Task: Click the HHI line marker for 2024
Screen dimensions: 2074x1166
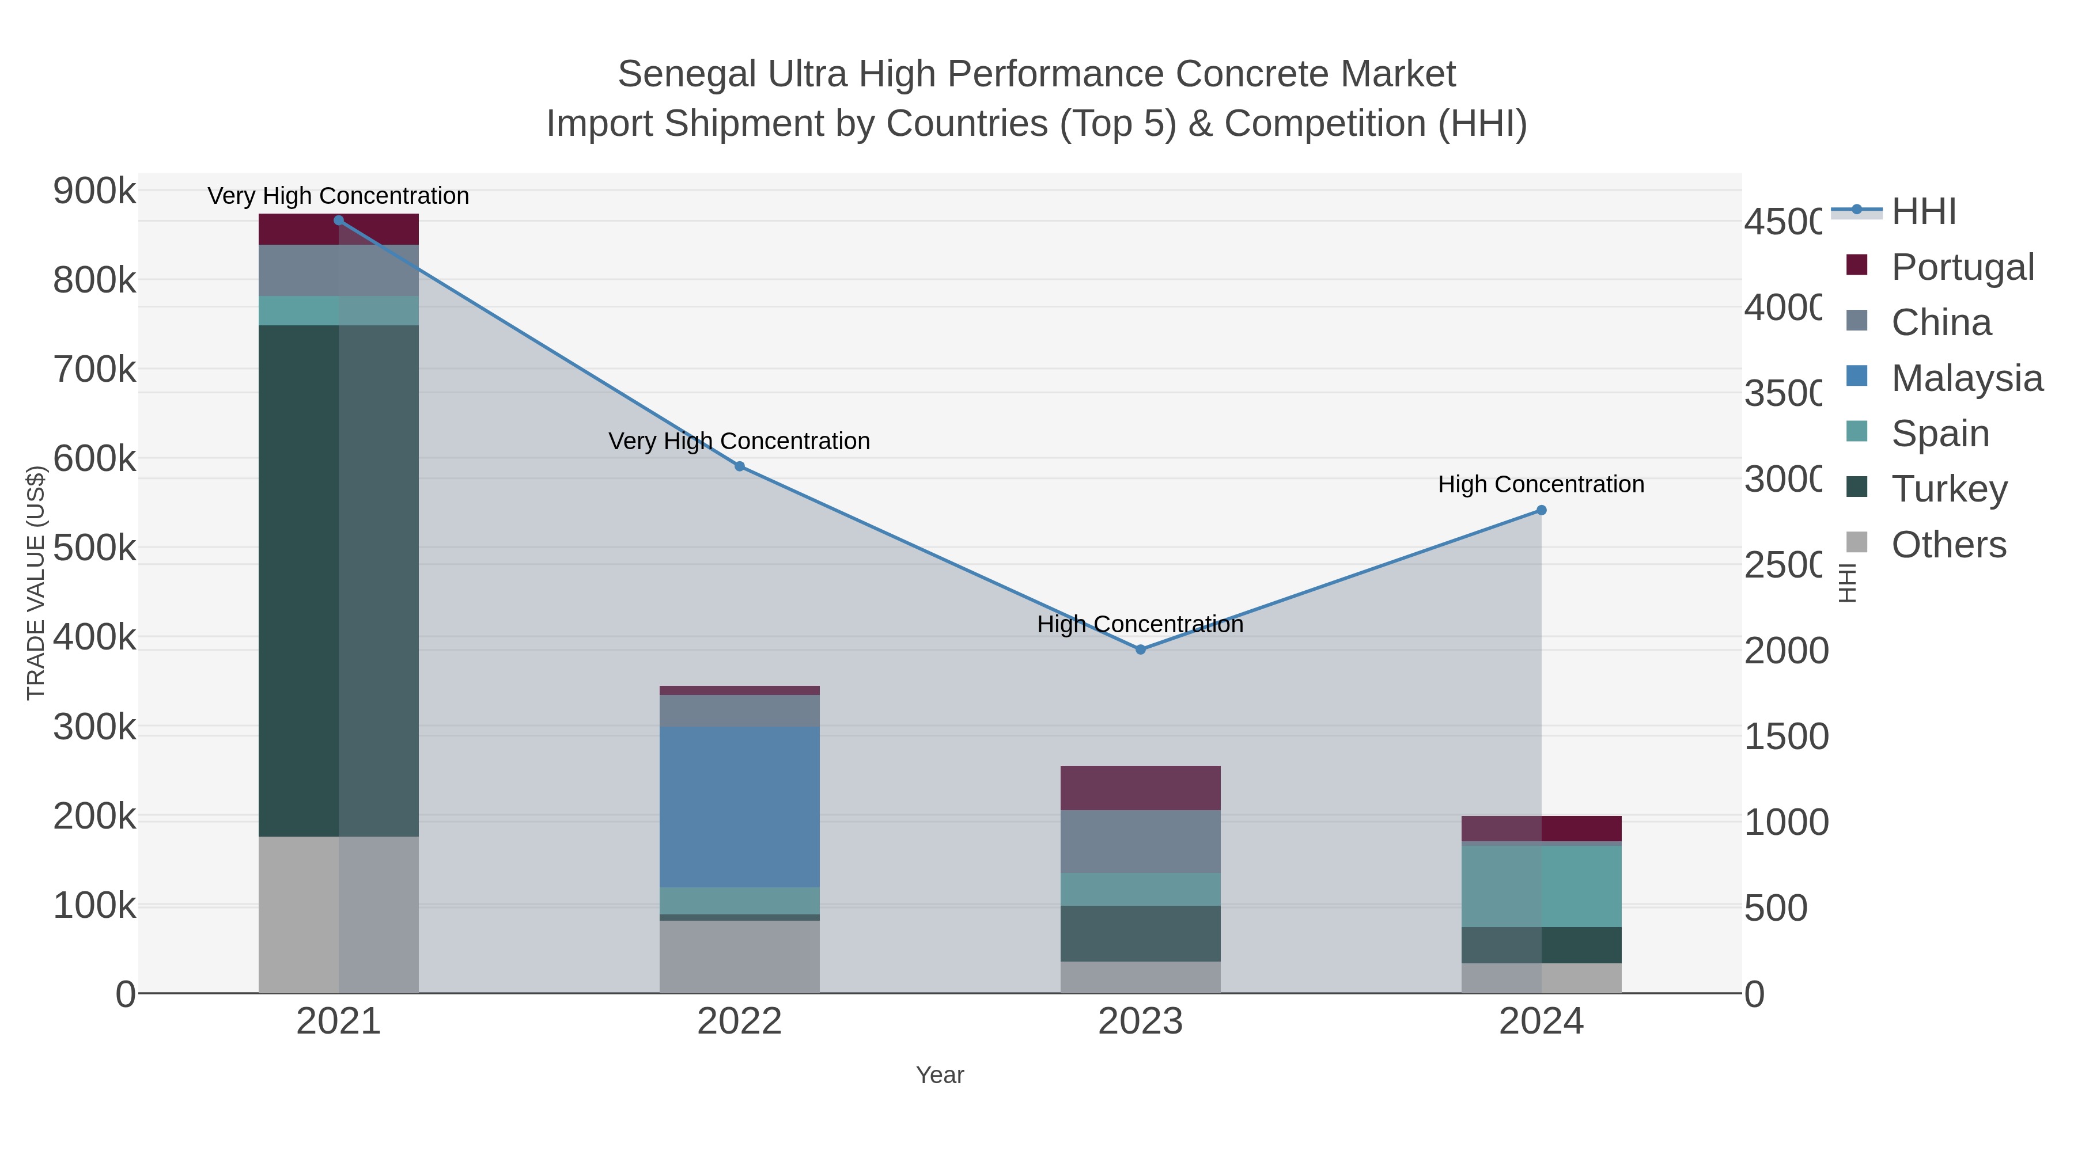Action: click(x=1542, y=510)
